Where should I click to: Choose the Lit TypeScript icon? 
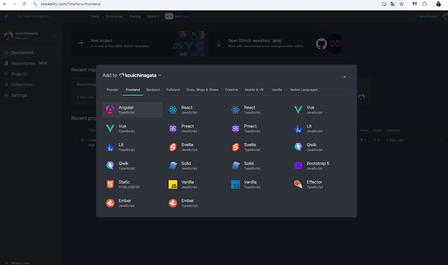coord(110,147)
